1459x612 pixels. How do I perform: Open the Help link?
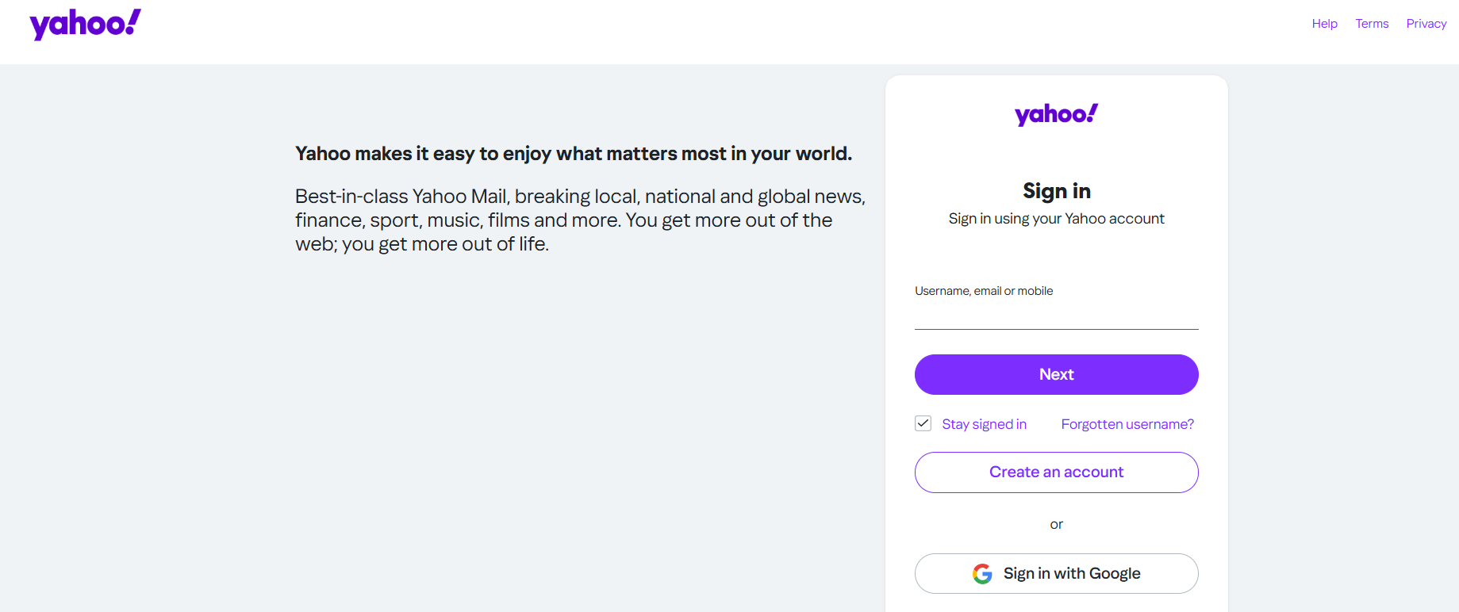pyautogui.click(x=1324, y=23)
